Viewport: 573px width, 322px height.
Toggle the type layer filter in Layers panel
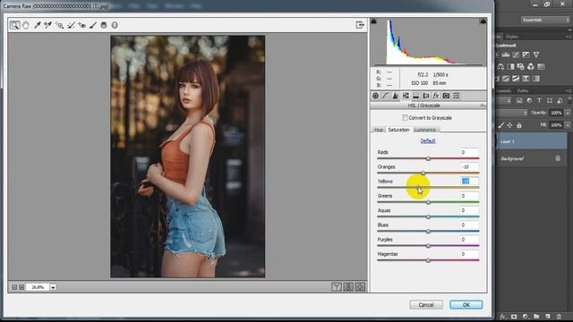[x=539, y=100]
